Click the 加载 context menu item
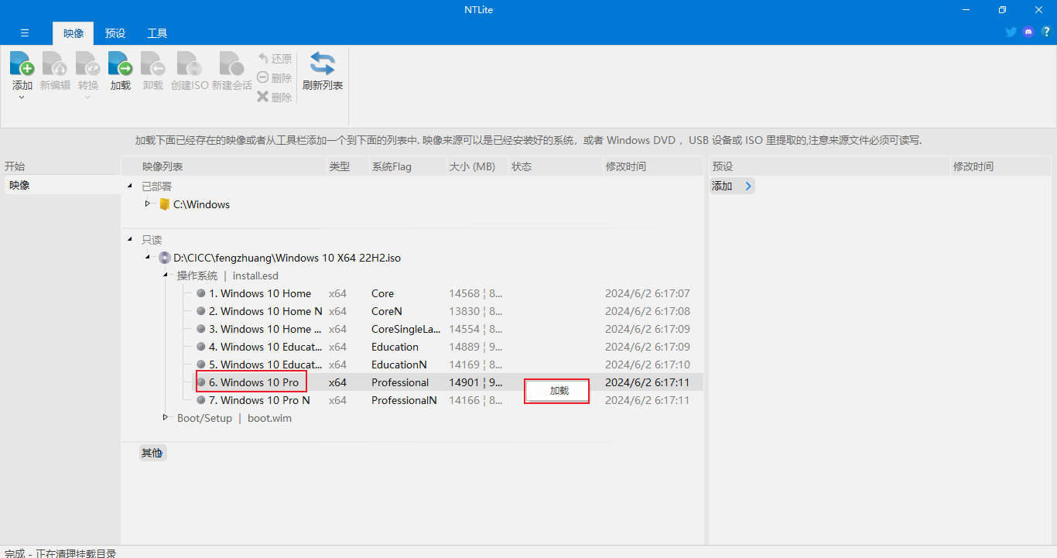Image resolution: width=1057 pixels, height=558 pixels. click(x=557, y=391)
